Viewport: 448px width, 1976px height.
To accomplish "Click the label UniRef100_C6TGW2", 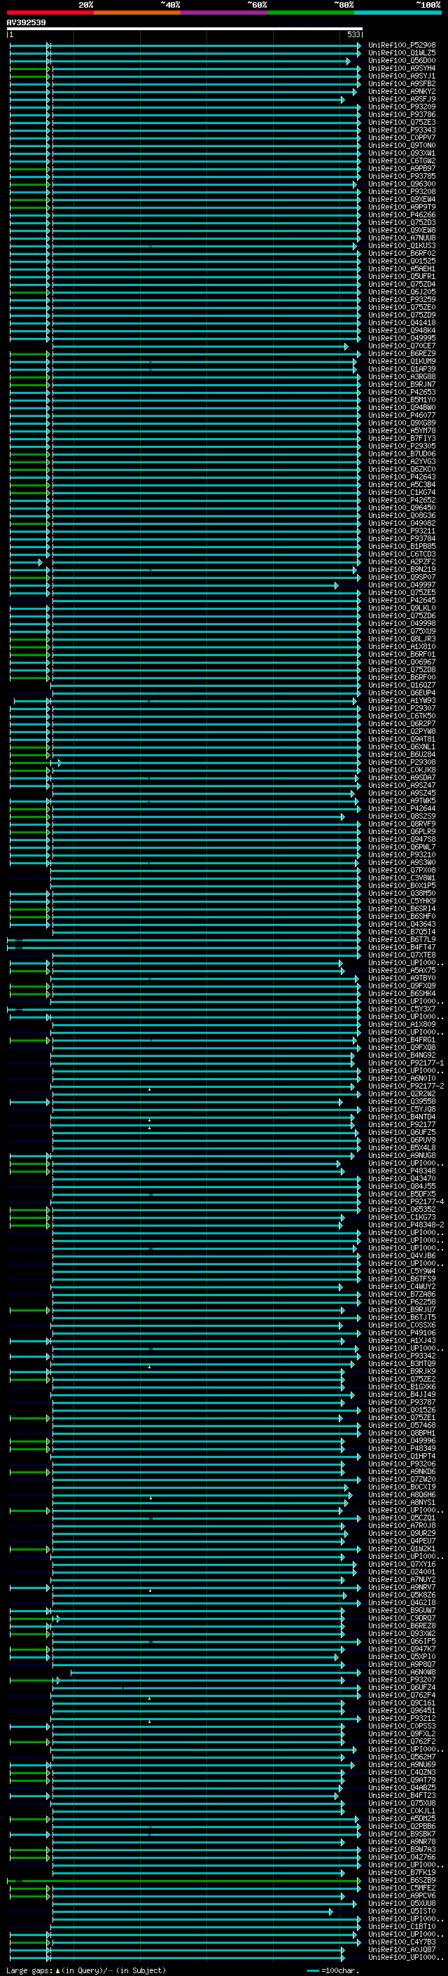I will click(402, 161).
